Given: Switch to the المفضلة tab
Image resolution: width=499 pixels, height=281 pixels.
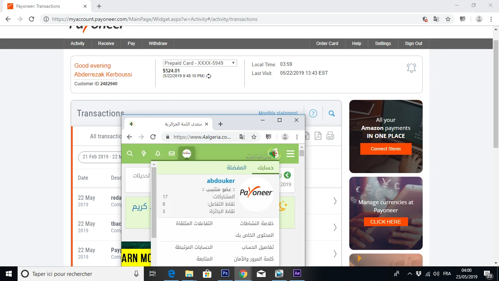Looking at the screenshot, I should pos(236,167).
